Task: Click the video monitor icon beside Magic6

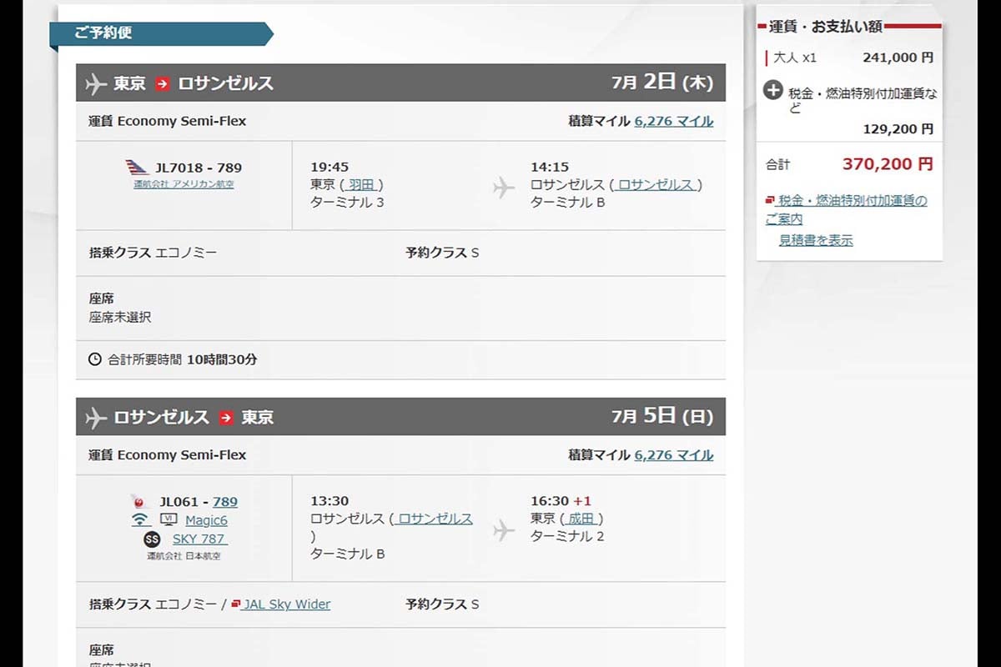Action: tap(168, 519)
